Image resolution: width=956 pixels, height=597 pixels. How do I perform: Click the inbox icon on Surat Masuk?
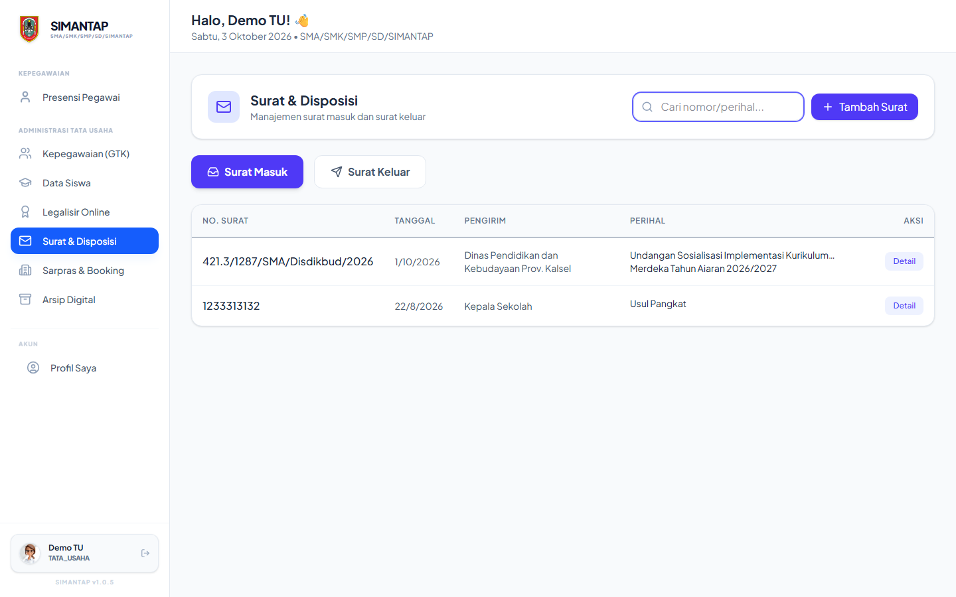point(213,172)
